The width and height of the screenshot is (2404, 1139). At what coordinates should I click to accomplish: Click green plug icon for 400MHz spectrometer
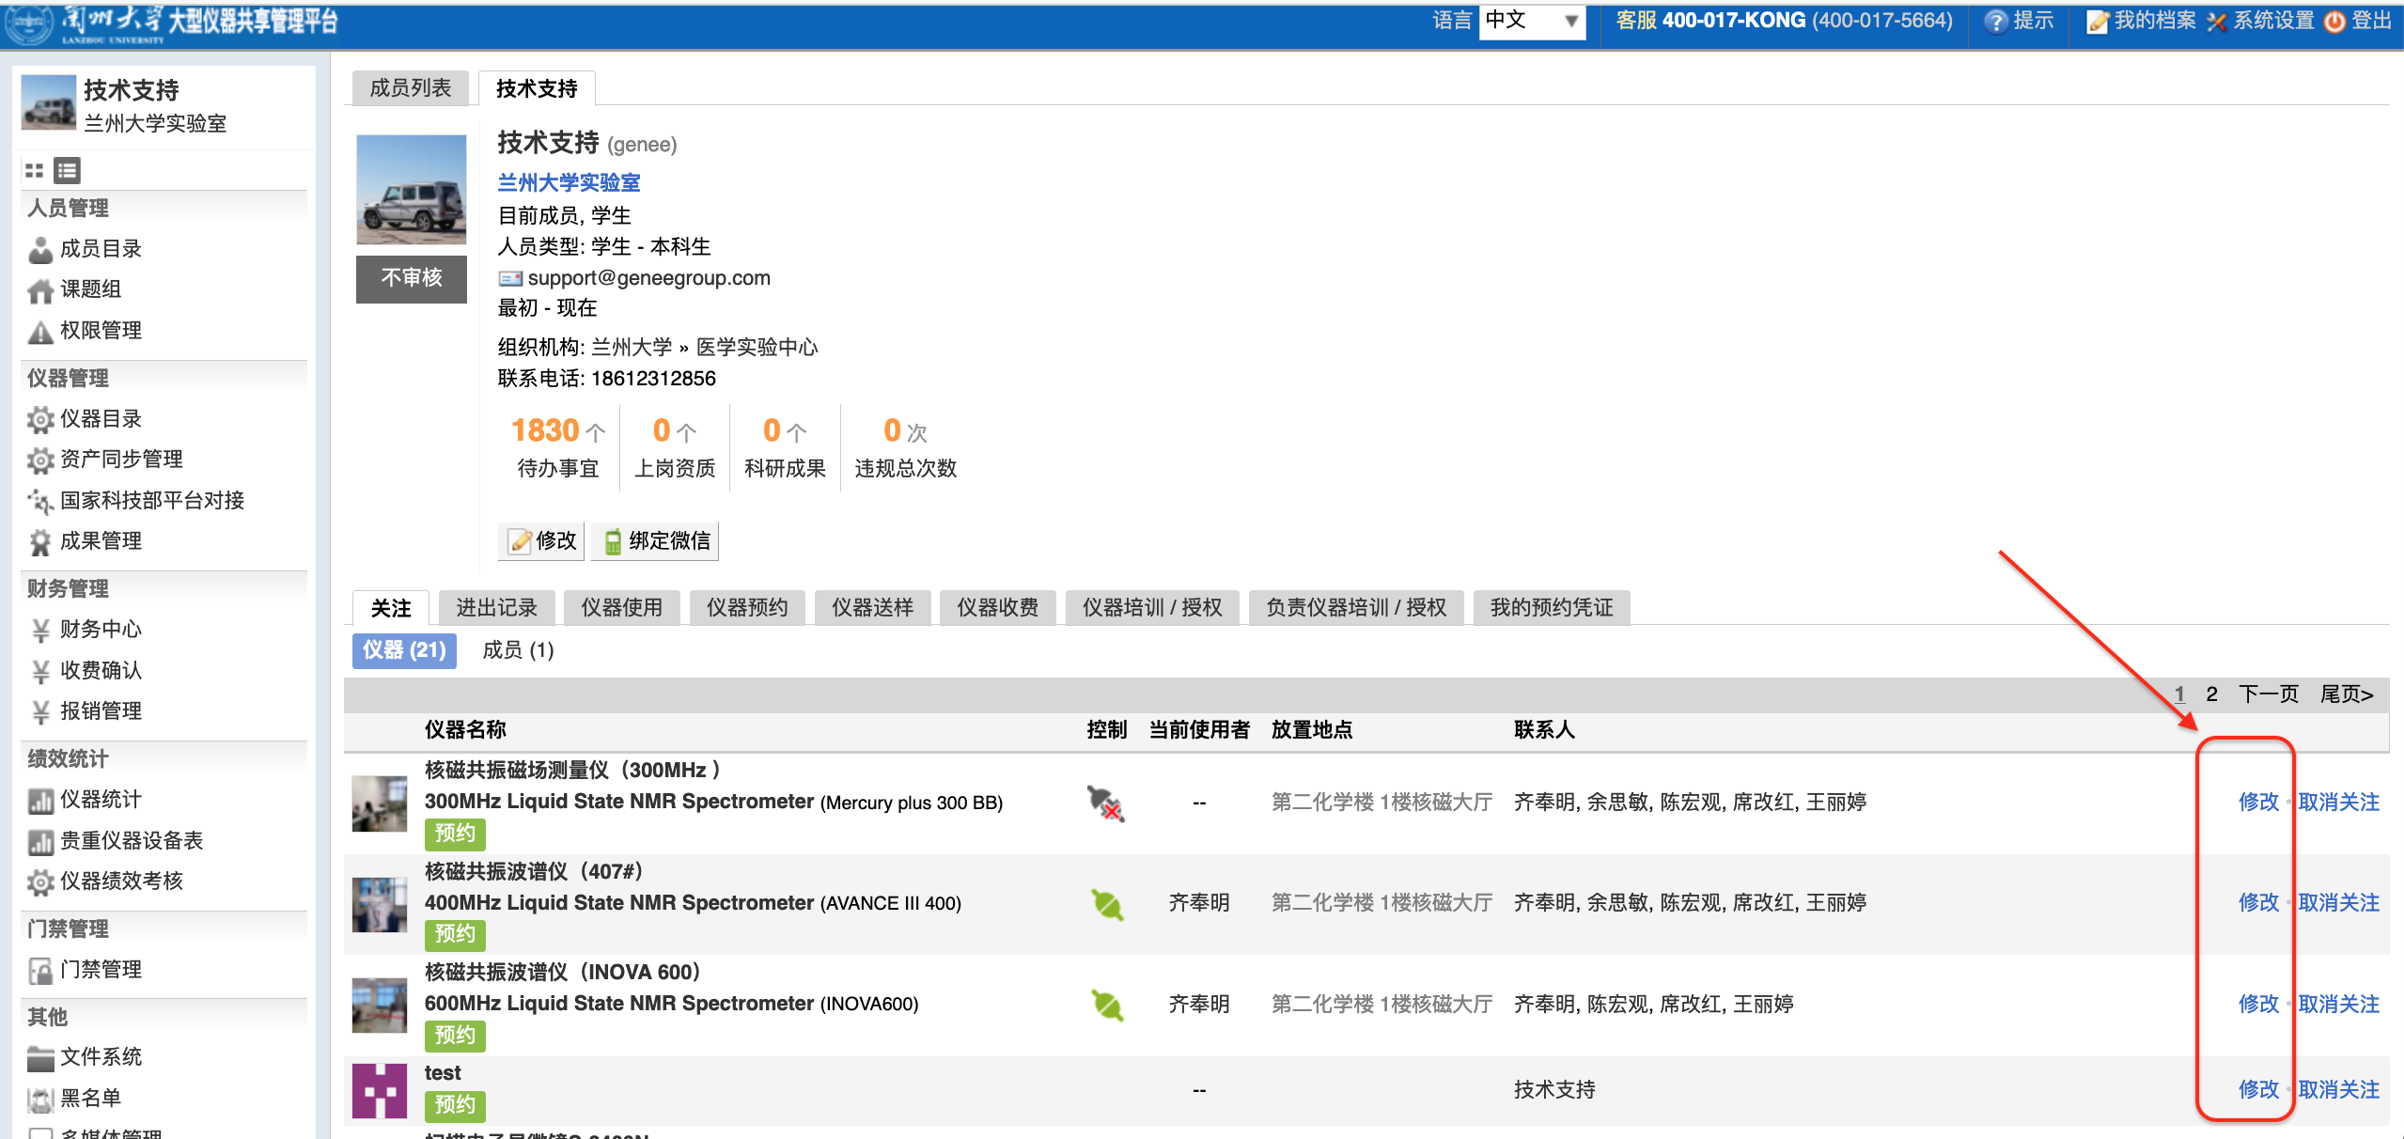(1107, 904)
